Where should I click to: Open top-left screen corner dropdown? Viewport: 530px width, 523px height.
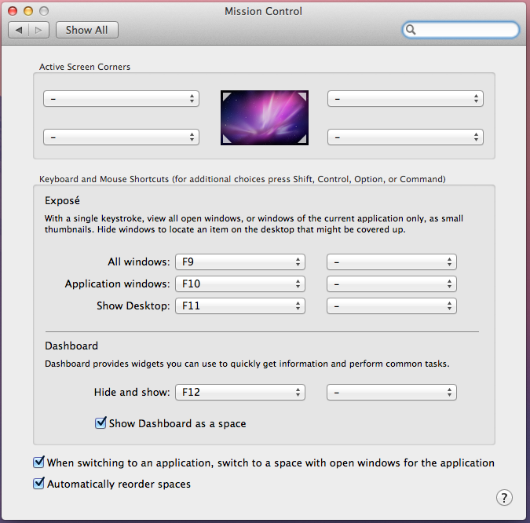[x=121, y=99]
